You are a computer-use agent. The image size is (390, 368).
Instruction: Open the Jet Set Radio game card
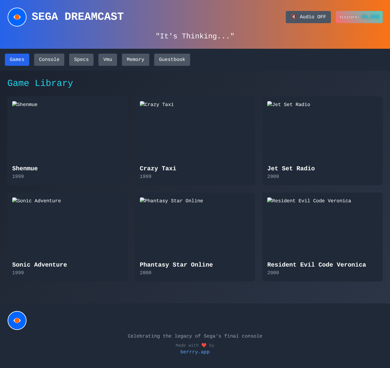click(322, 141)
